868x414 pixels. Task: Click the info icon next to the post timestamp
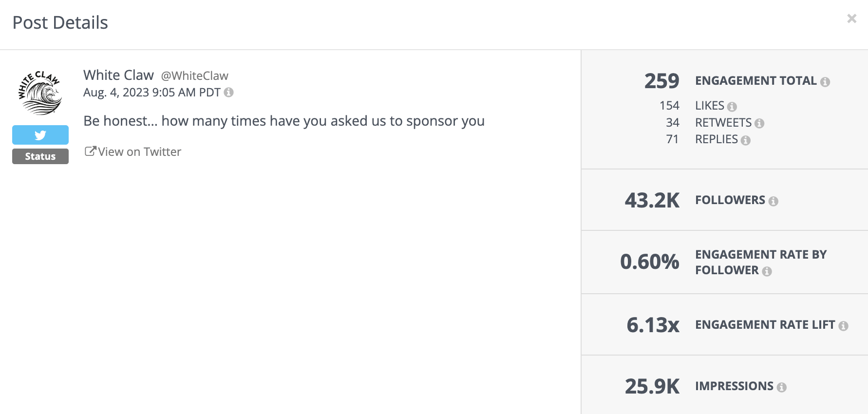[229, 92]
